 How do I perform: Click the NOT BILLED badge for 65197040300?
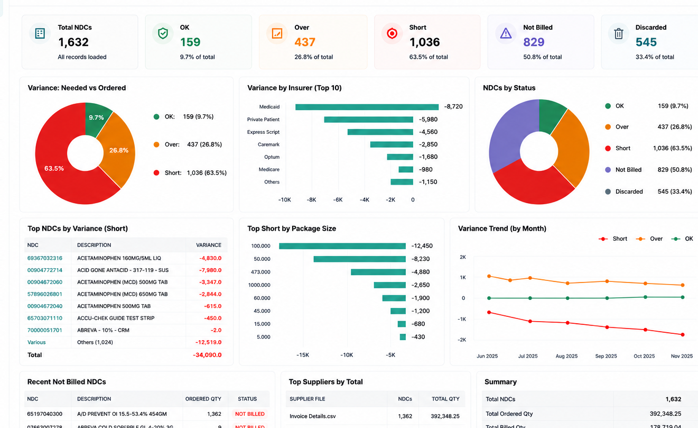click(x=250, y=414)
